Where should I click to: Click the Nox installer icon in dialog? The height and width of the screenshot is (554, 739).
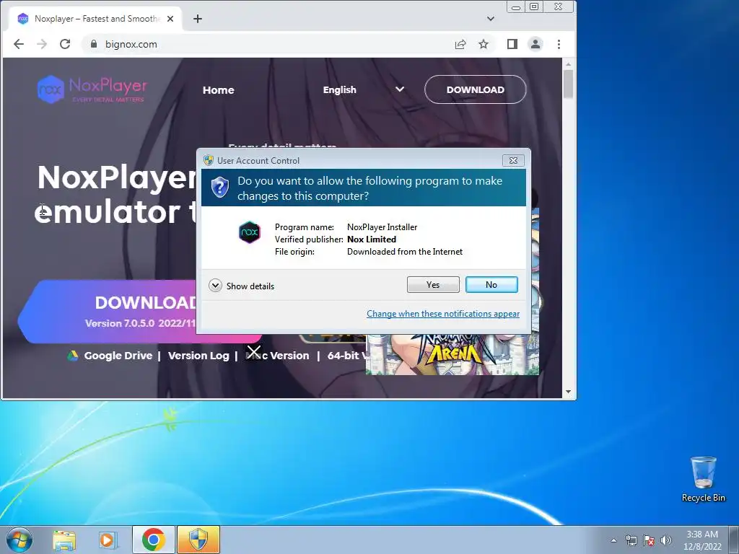(249, 232)
